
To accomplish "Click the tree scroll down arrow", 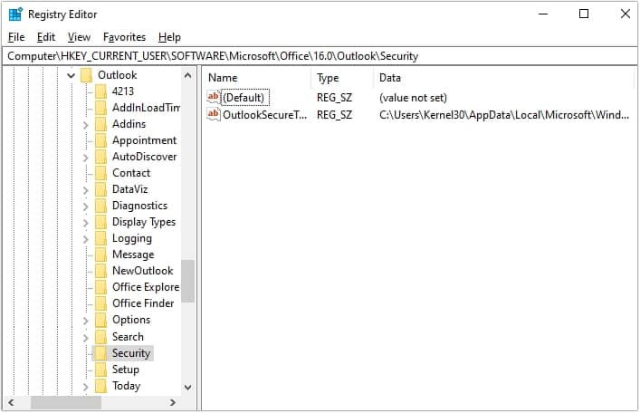I will coord(187,388).
